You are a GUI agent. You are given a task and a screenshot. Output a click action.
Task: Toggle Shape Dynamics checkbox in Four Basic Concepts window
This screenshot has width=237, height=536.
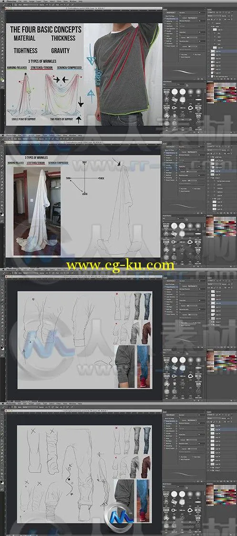(165, 19)
